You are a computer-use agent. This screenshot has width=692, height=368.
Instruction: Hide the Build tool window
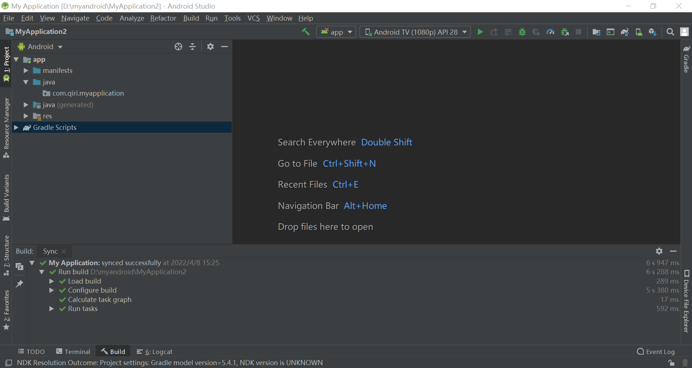pos(673,251)
